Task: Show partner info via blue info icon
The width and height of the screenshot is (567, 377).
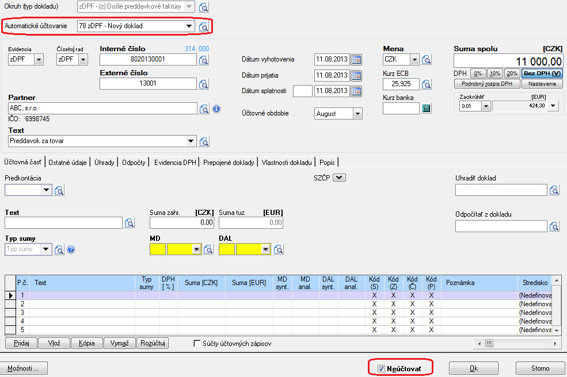Action: tap(216, 109)
